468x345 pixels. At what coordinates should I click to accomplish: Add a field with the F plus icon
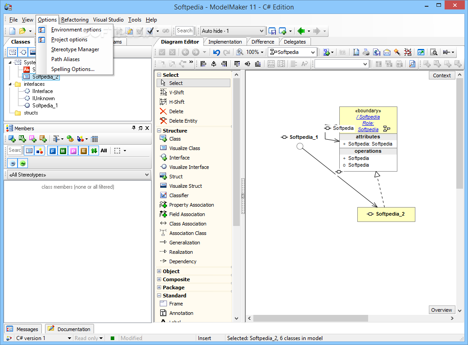coord(12,139)
